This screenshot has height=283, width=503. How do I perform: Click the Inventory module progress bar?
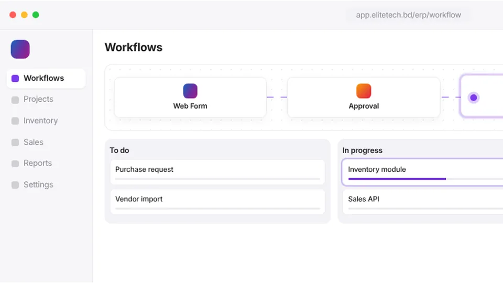[425, 179]
